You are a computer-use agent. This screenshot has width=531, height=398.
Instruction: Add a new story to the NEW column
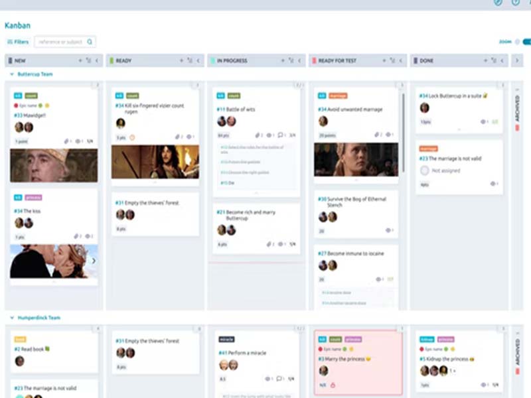click(x=80, y=60)
